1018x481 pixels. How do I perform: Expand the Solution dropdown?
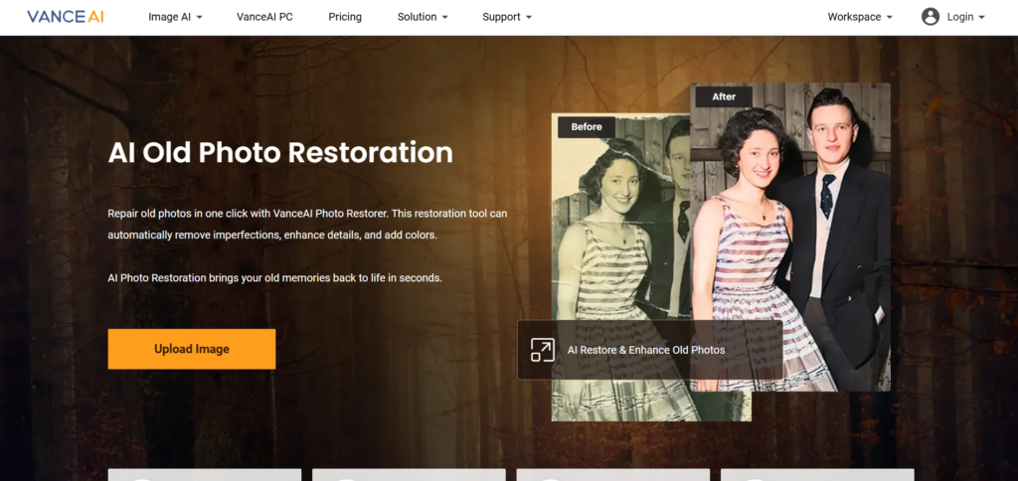point(423,17)
